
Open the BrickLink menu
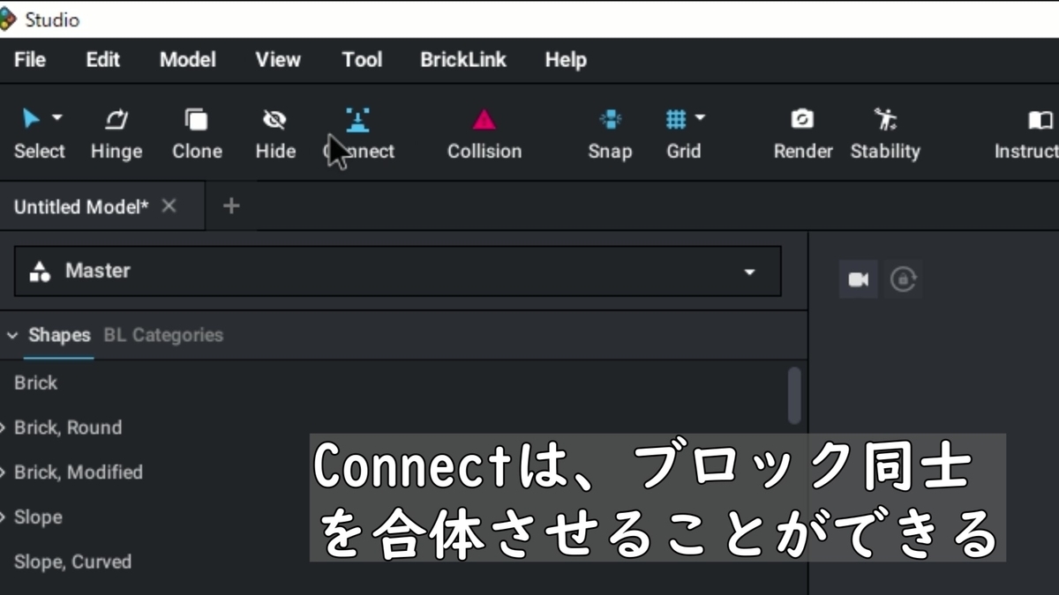[463, 60]
